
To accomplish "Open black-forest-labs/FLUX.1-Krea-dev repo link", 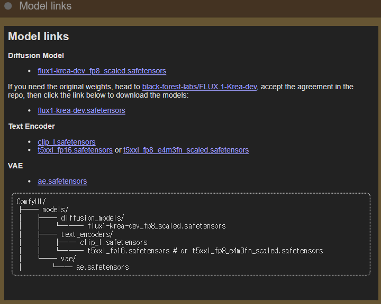I will tap(199, 87).
